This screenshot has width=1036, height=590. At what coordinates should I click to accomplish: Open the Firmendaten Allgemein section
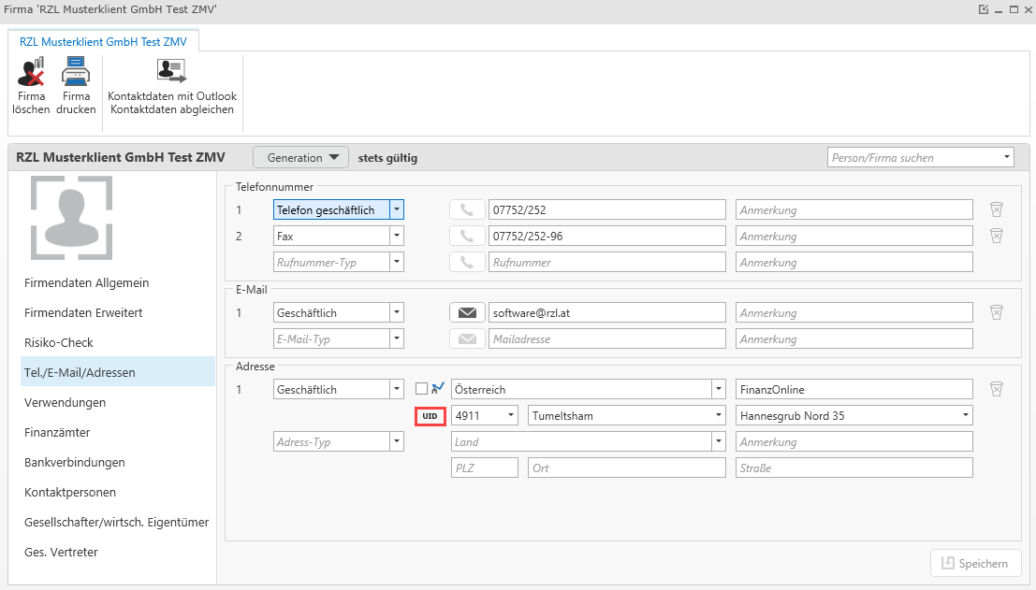pos(86,282)
